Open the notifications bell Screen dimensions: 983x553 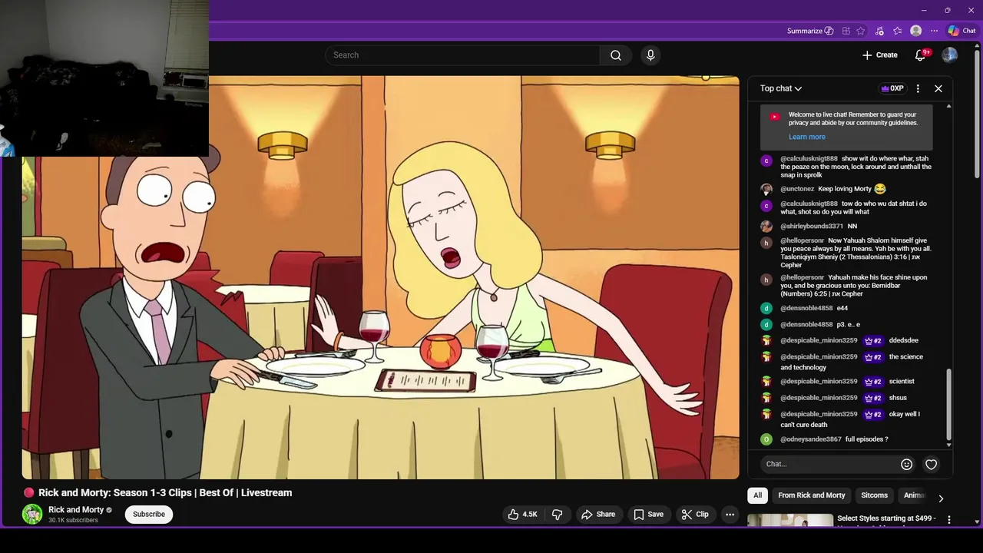click(x=921, y=55)
